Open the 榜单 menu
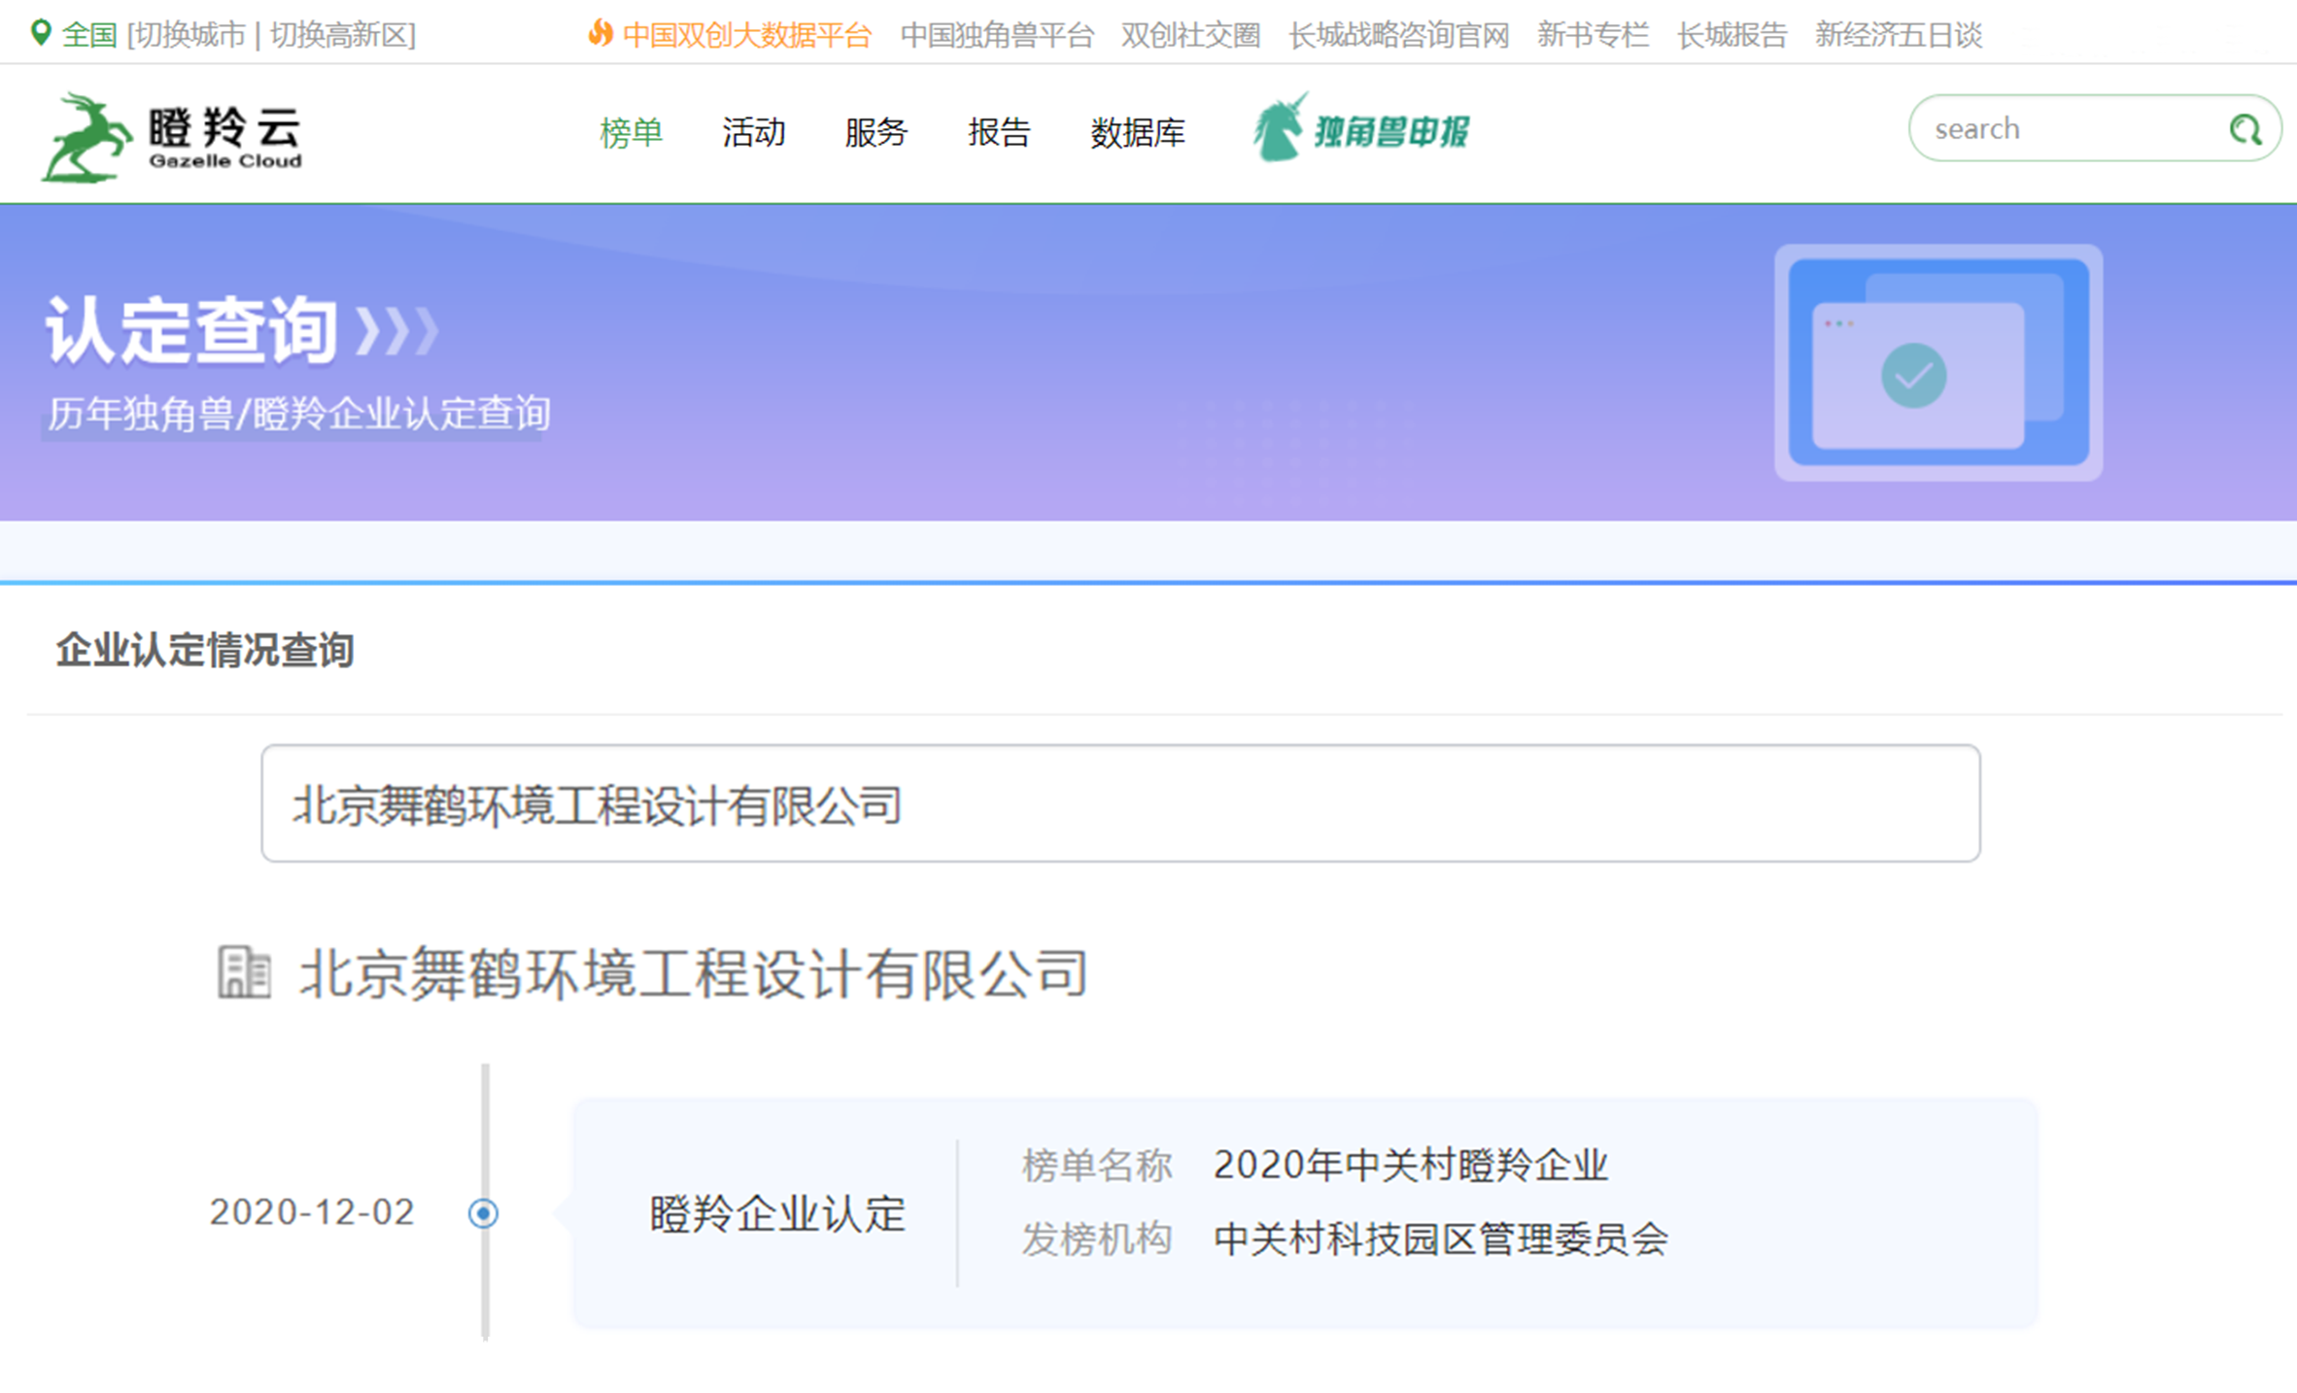Image resolution: width=2297 pixels, height=1393 pixels. click(x=631, y=132)
